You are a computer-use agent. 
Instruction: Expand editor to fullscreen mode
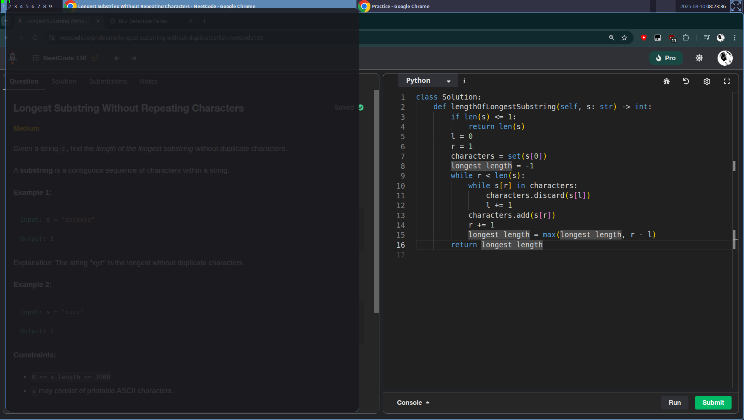[727, 81]
